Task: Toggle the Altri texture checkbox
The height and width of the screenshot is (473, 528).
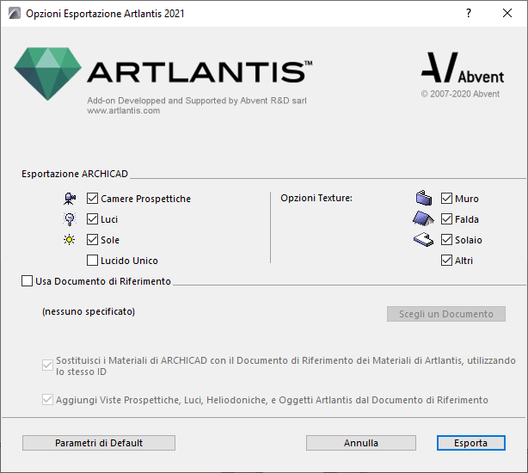Action: click(x=446, y=261)
